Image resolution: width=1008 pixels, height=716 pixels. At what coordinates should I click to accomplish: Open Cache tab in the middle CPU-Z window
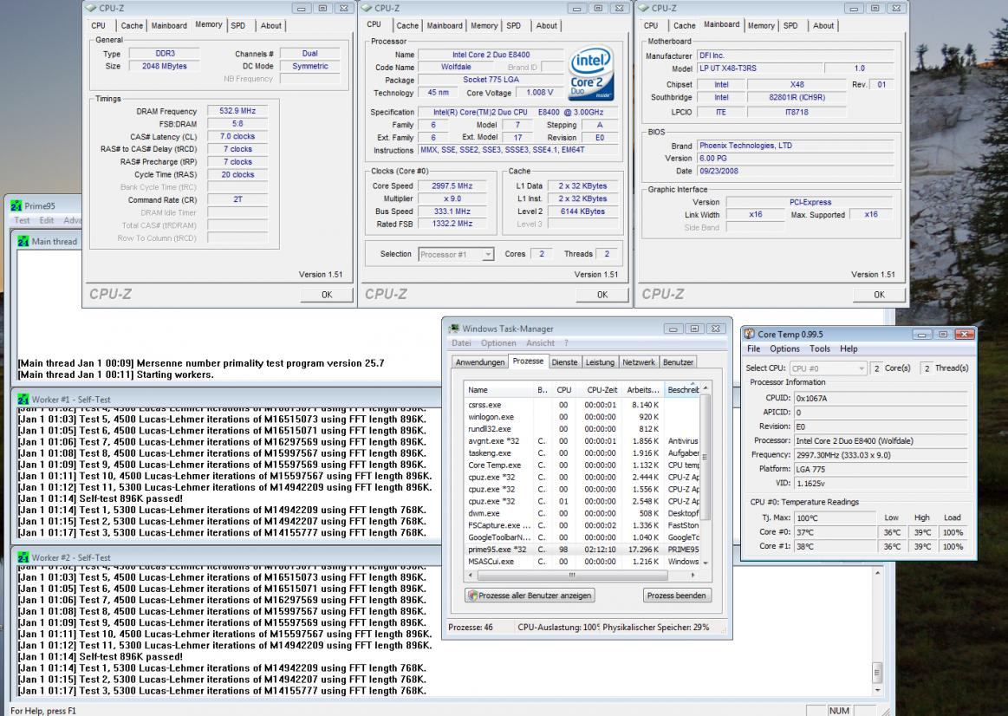[407, 26]
